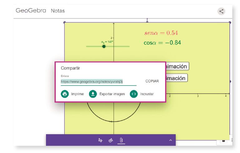Click the α₁ = 147° slider label
This screenshot has width=240, height=153.
pyautogui.click(x=107, y=42)
